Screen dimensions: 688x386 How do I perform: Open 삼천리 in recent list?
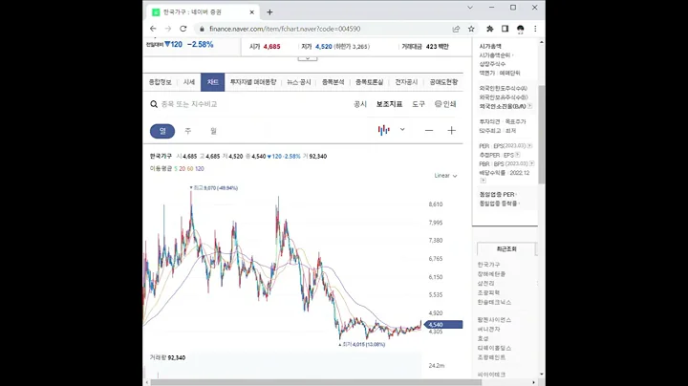(x=485, y=284)
